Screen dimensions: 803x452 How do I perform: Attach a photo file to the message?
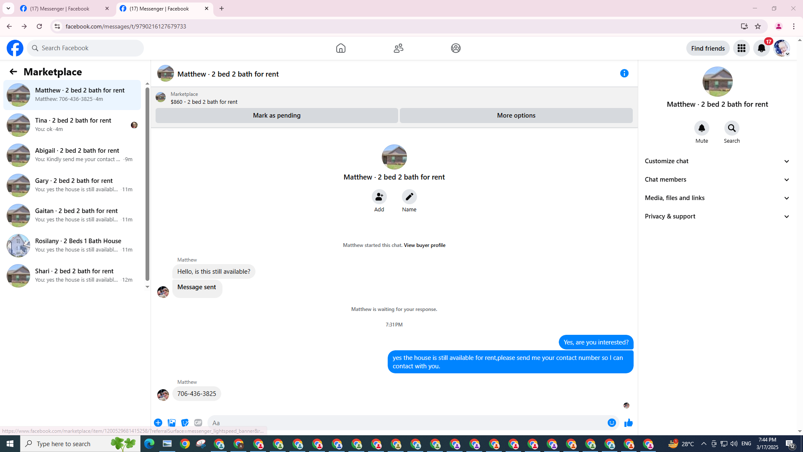[171, 423]
